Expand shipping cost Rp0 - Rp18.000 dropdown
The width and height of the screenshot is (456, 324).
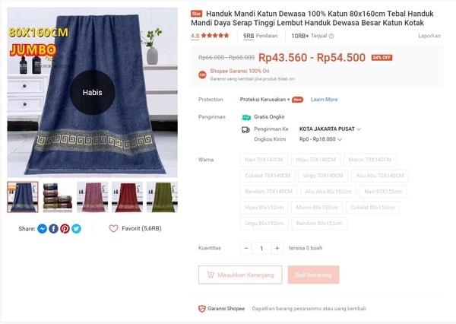321,139
